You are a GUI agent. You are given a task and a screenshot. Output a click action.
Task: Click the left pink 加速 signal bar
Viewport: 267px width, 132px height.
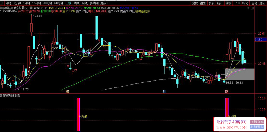[78, 115]
